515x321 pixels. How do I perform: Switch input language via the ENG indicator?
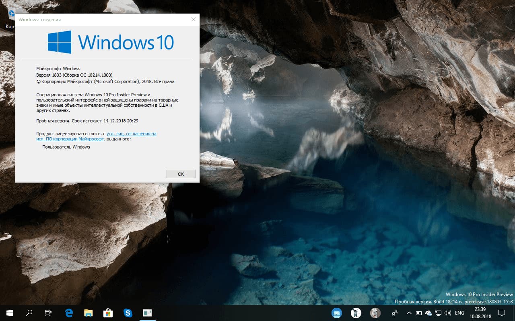click(x=459, y=313)
